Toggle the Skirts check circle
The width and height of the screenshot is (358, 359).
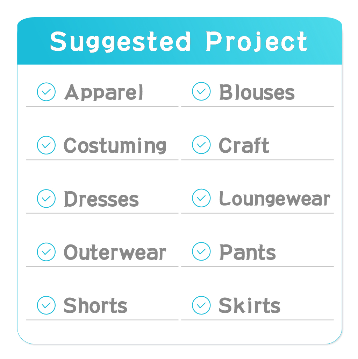[x=201, y=305]
